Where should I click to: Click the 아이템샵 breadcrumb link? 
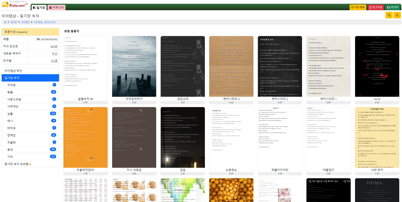pos(25,22)
